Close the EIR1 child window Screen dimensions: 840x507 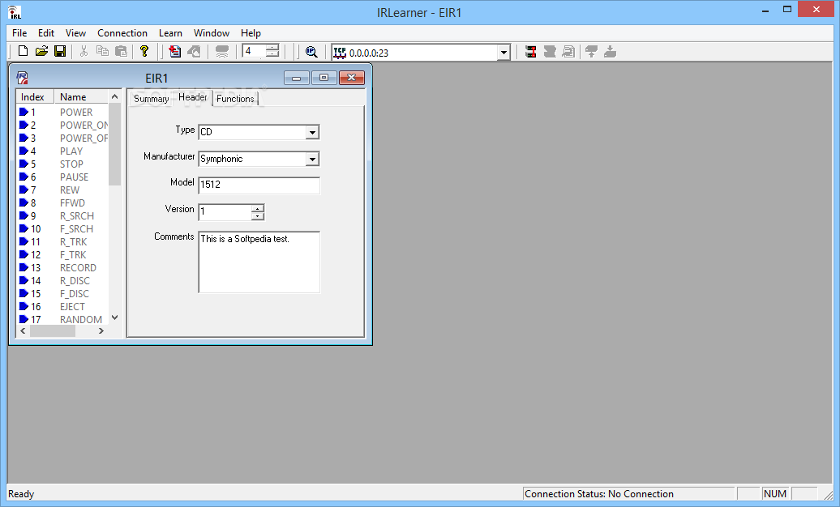351,78
